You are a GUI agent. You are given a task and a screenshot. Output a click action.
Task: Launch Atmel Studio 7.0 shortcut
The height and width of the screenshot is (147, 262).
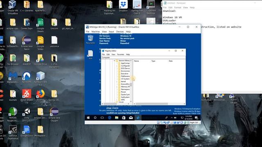tap(27, 97)
